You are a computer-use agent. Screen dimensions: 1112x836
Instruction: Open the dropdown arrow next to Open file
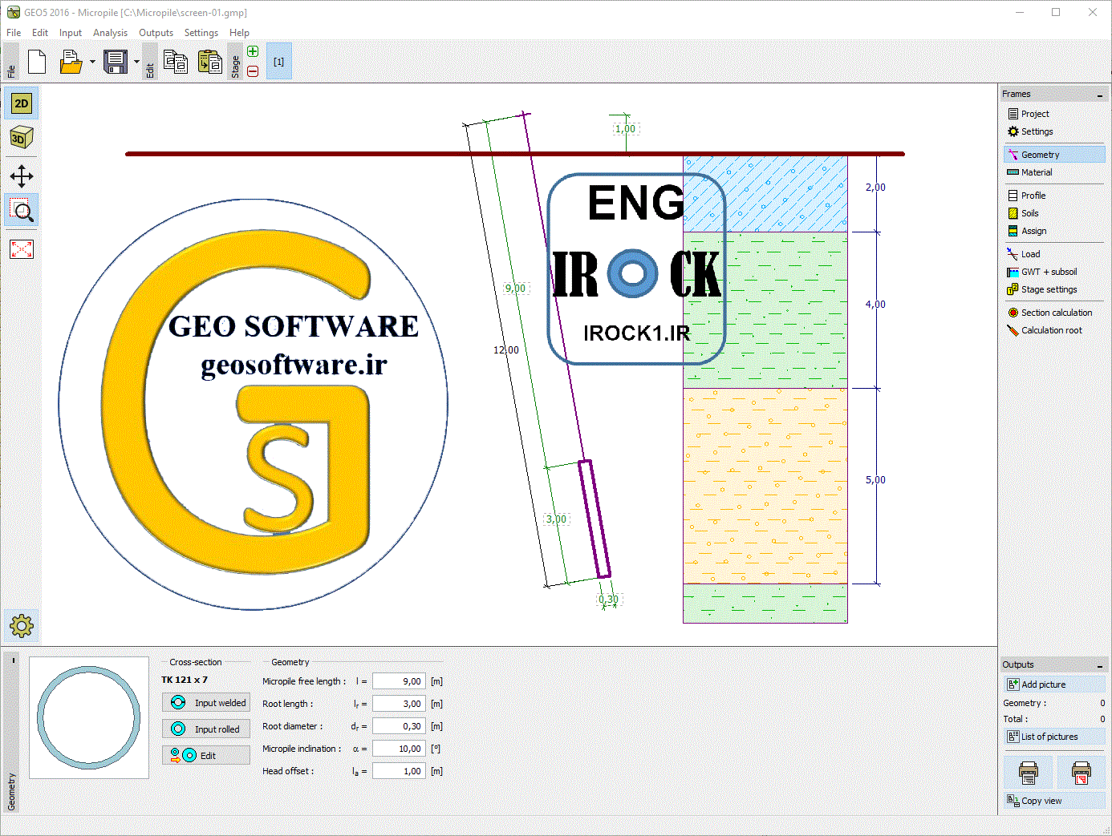[x=92, y=62]
